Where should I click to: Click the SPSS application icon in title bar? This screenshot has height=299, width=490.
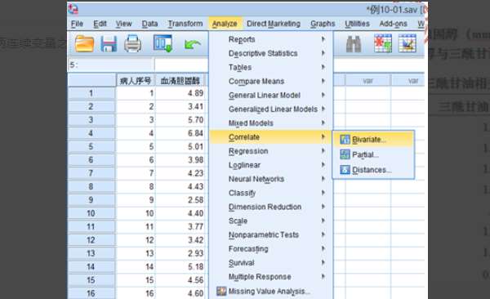coord(73,9)
